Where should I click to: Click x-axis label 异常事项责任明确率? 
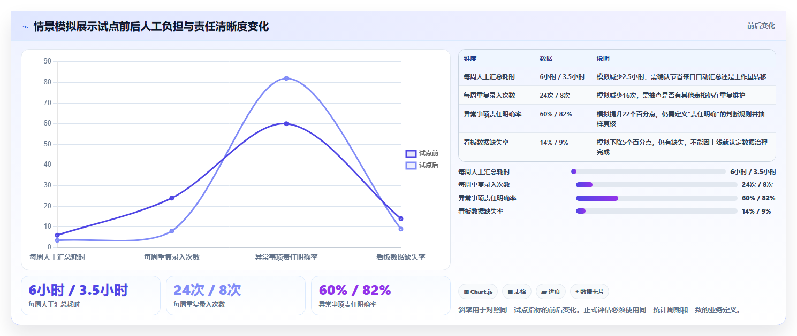click(286, 257)
